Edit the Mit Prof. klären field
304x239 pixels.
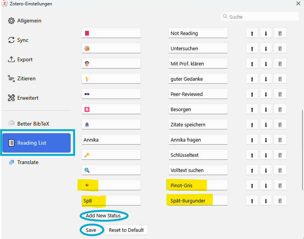198,64
